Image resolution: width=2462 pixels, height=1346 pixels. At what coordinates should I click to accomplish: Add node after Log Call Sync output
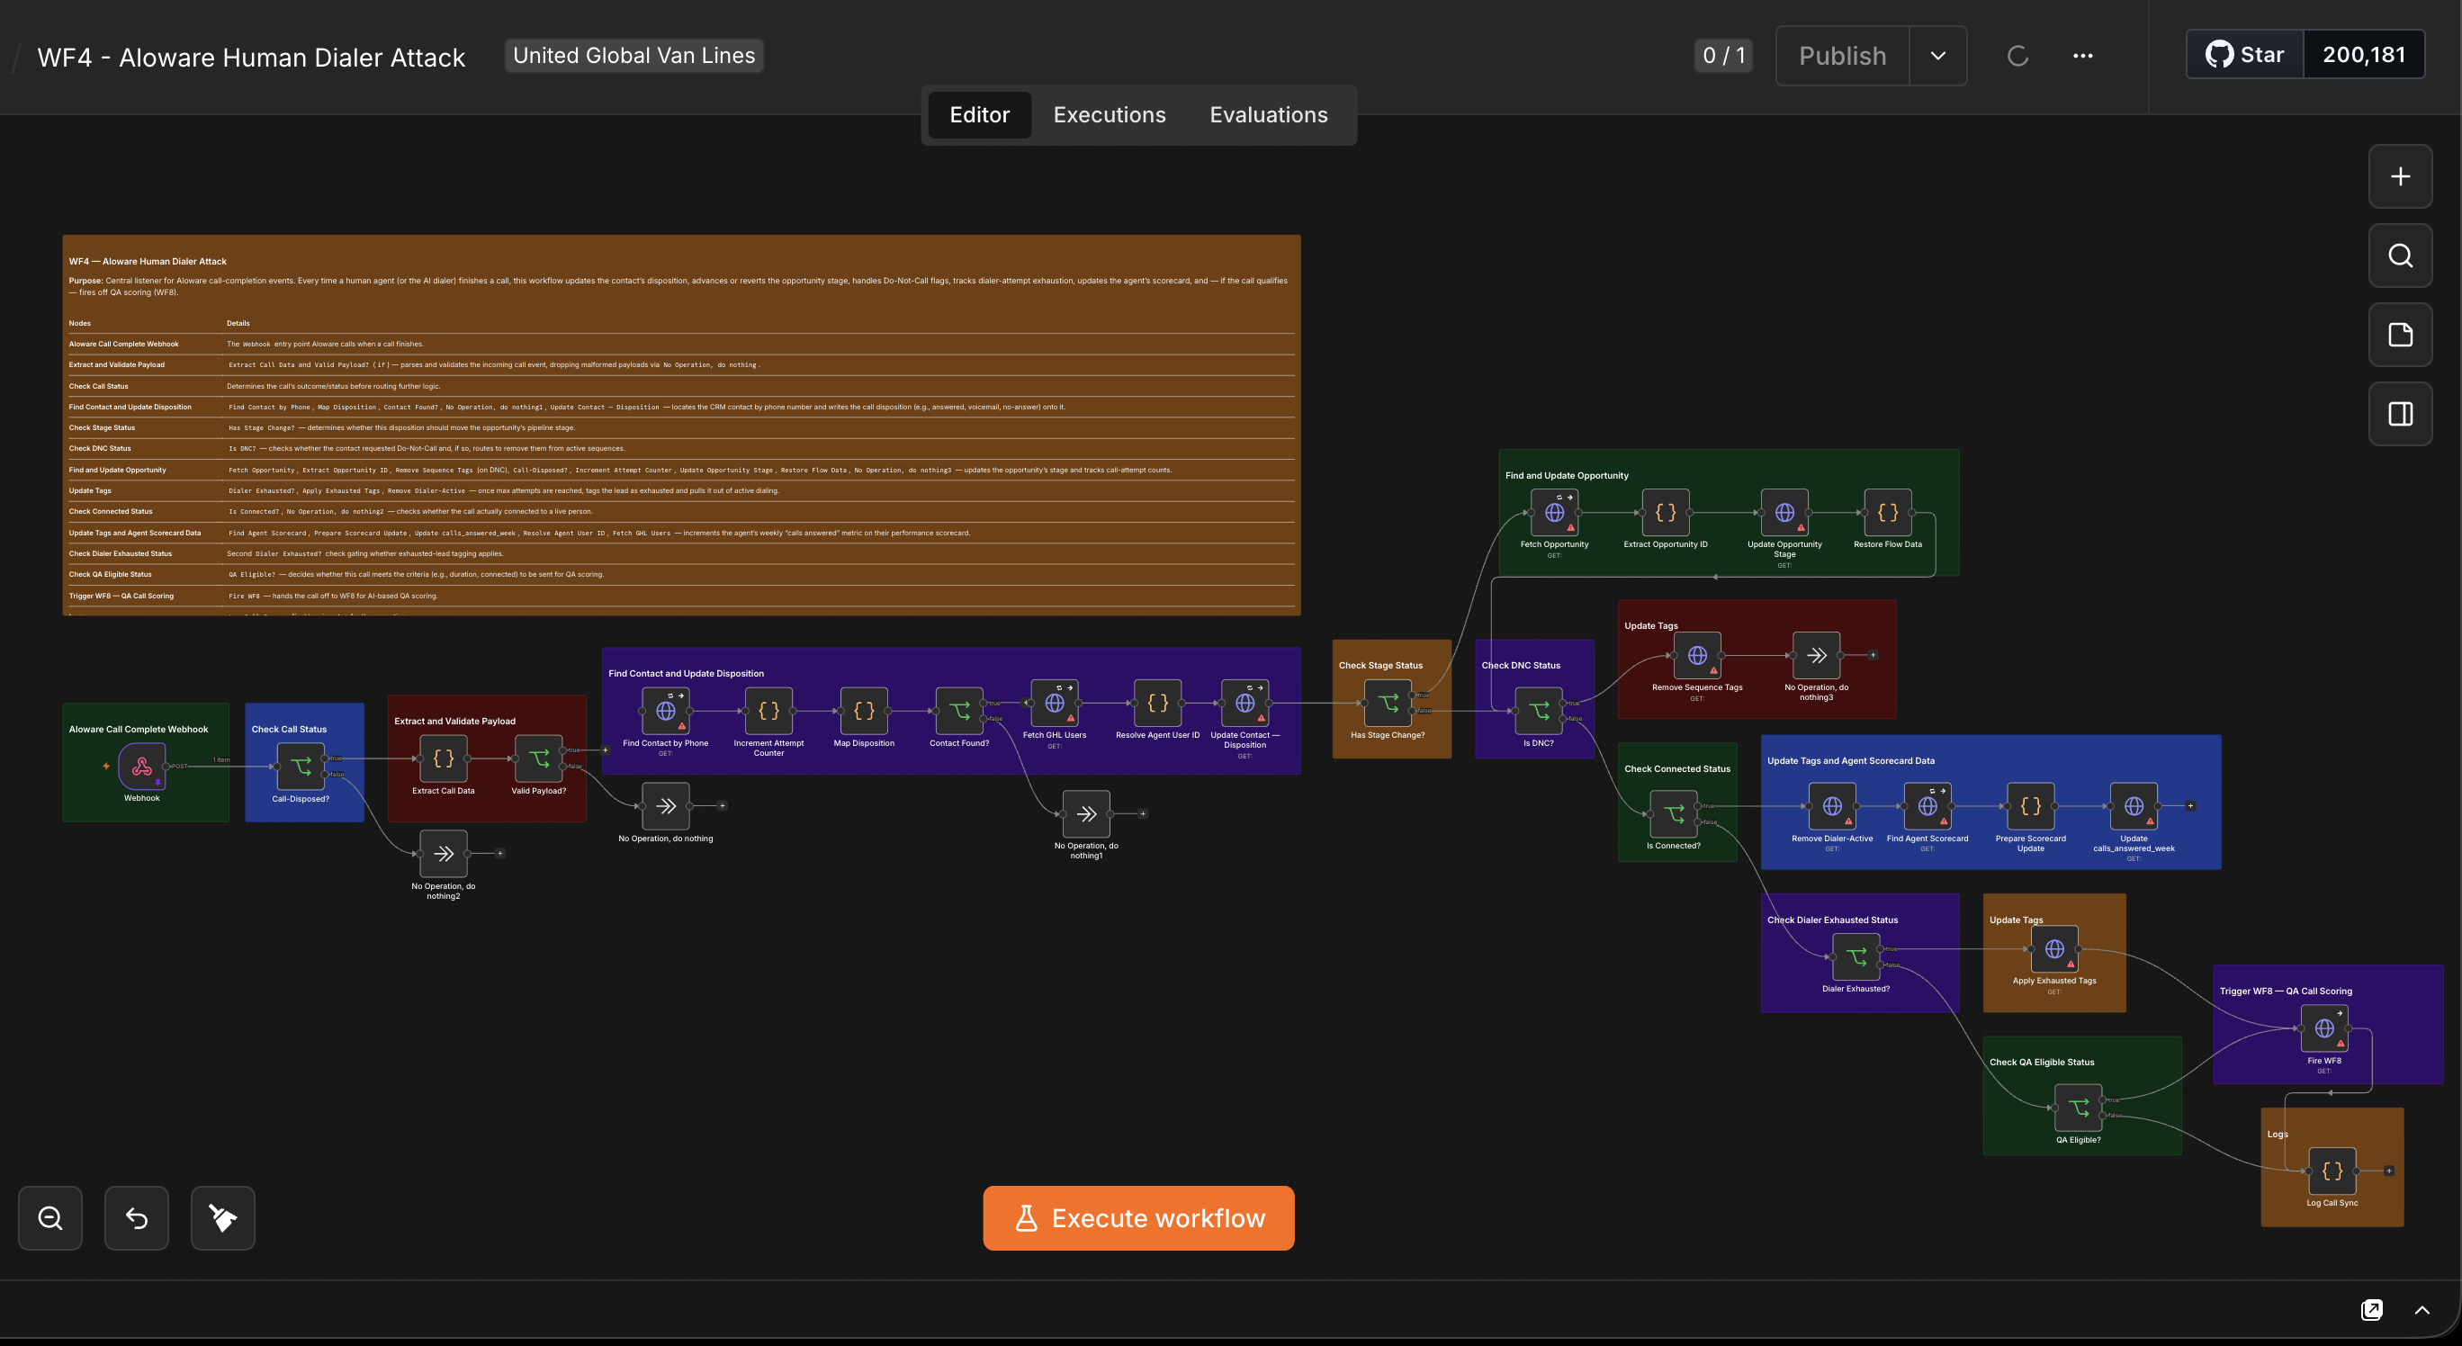point(2388,1171)
